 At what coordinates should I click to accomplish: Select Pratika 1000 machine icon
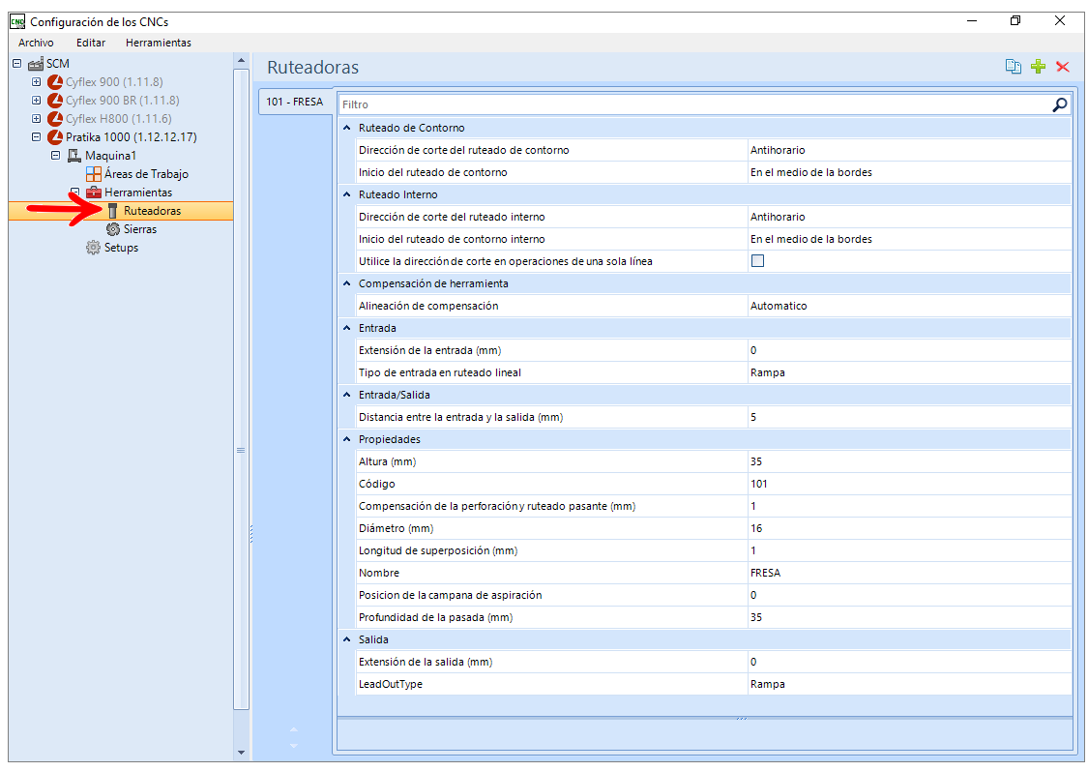55,136
